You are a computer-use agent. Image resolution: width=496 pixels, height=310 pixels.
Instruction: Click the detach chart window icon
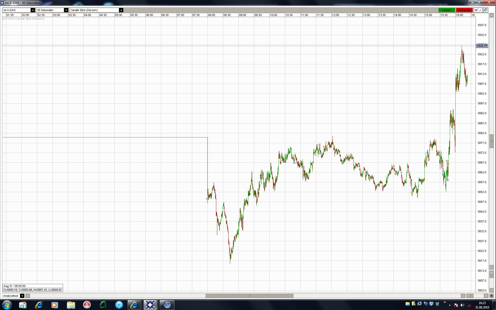[485, 10]
